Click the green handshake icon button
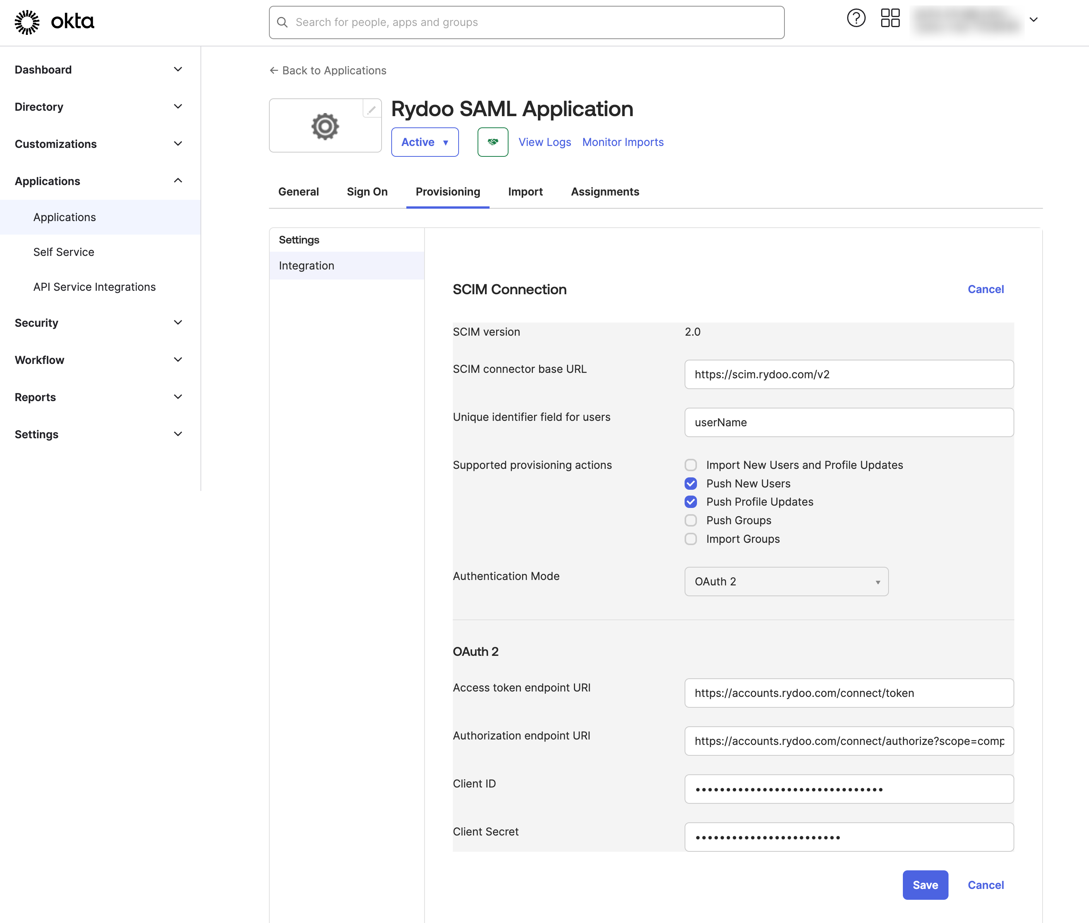 (493, 142)
